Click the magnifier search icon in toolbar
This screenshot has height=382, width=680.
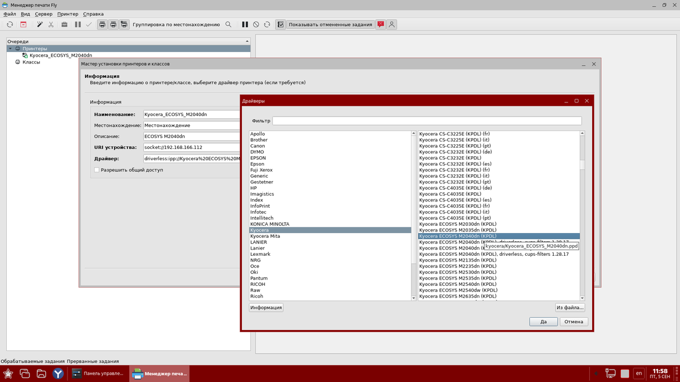click(228, 24)
